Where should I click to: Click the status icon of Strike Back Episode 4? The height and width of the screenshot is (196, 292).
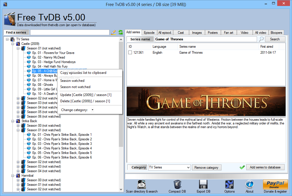29,148
